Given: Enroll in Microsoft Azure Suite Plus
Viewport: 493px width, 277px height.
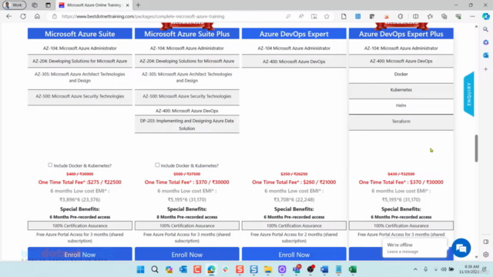Looking at the screenshot, I should 186,254.
